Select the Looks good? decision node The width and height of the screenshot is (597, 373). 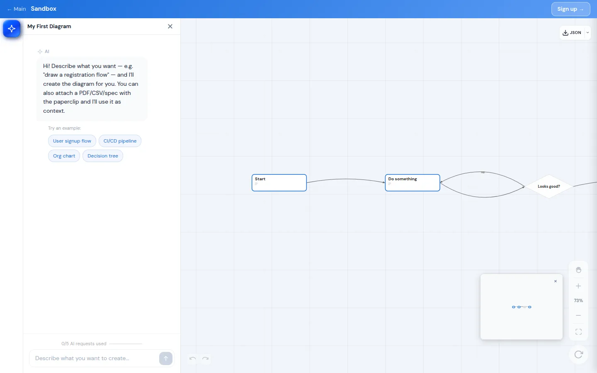548,186
